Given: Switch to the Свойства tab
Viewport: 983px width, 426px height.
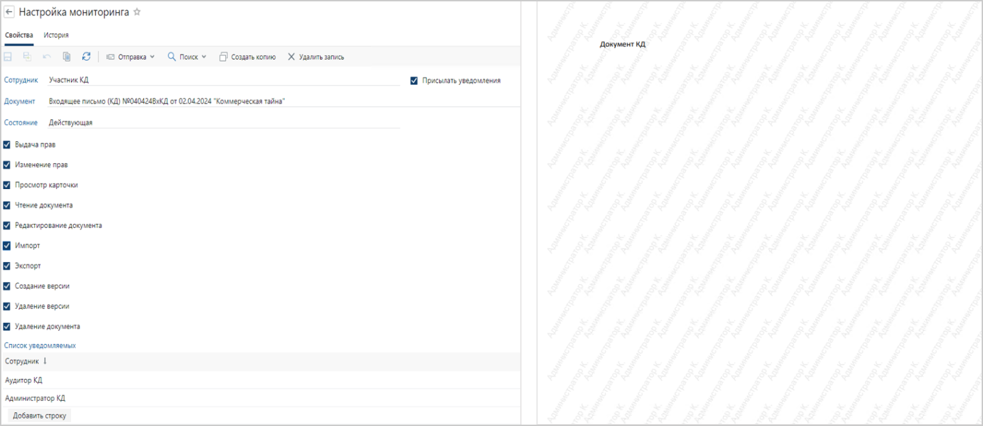Looking at the screenshot, I should point(19,35).
